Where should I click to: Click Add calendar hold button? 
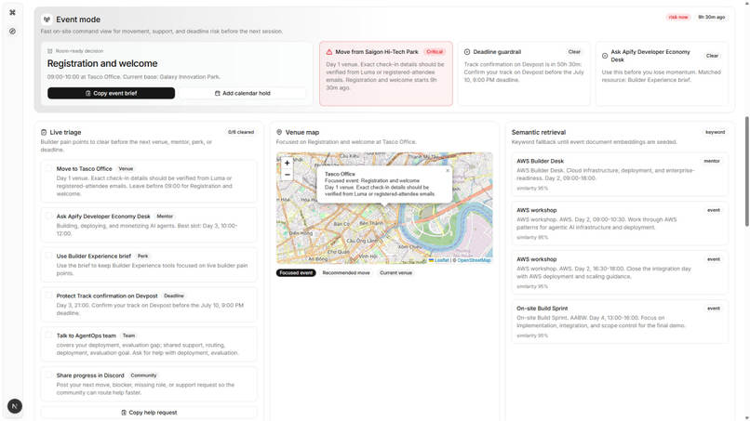tap(243, 93)
